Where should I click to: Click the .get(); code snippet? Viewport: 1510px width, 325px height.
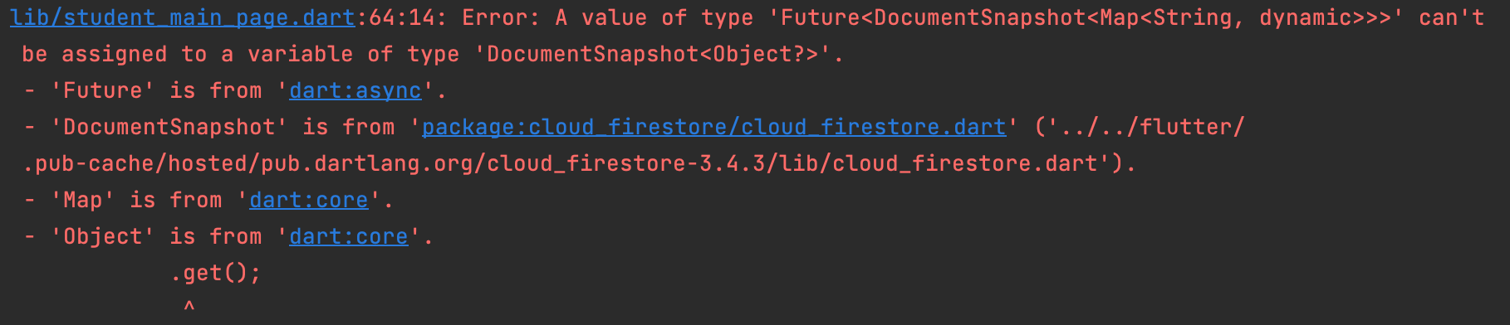[216, 273]
